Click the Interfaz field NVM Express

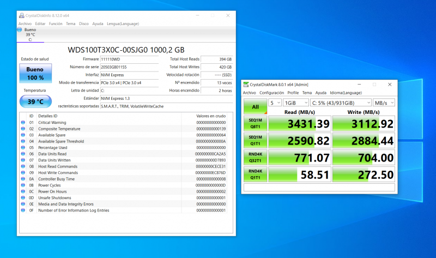[129, 75]
